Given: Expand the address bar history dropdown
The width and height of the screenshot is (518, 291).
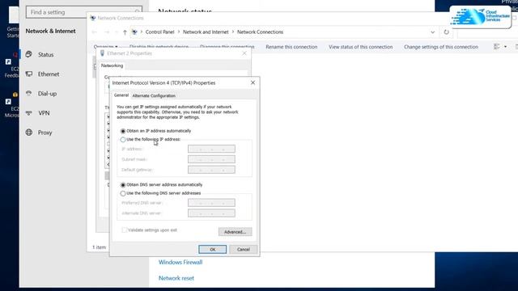Looking at the screenshot, I should pos(432,32).
